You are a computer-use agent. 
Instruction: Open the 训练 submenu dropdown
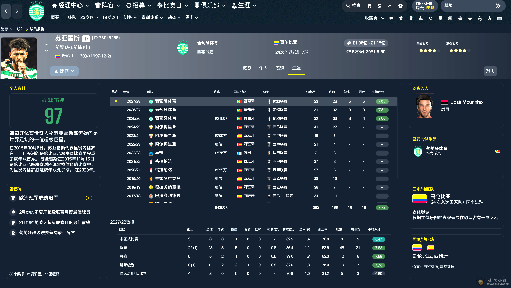tap(130, 17)
